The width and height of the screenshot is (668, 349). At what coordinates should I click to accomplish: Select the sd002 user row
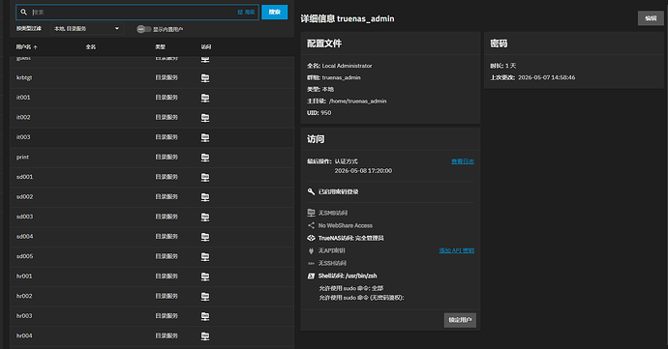click(152, 197)
